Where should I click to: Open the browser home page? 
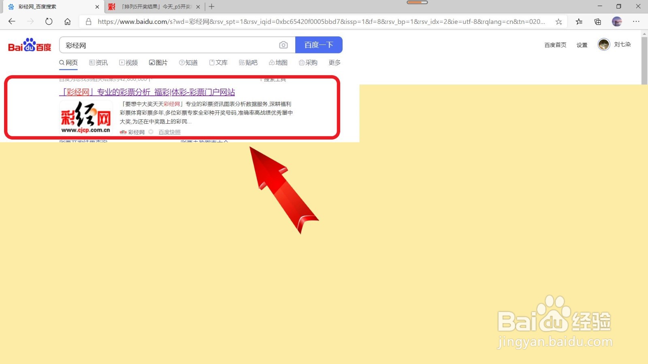(x=67, y=21)
